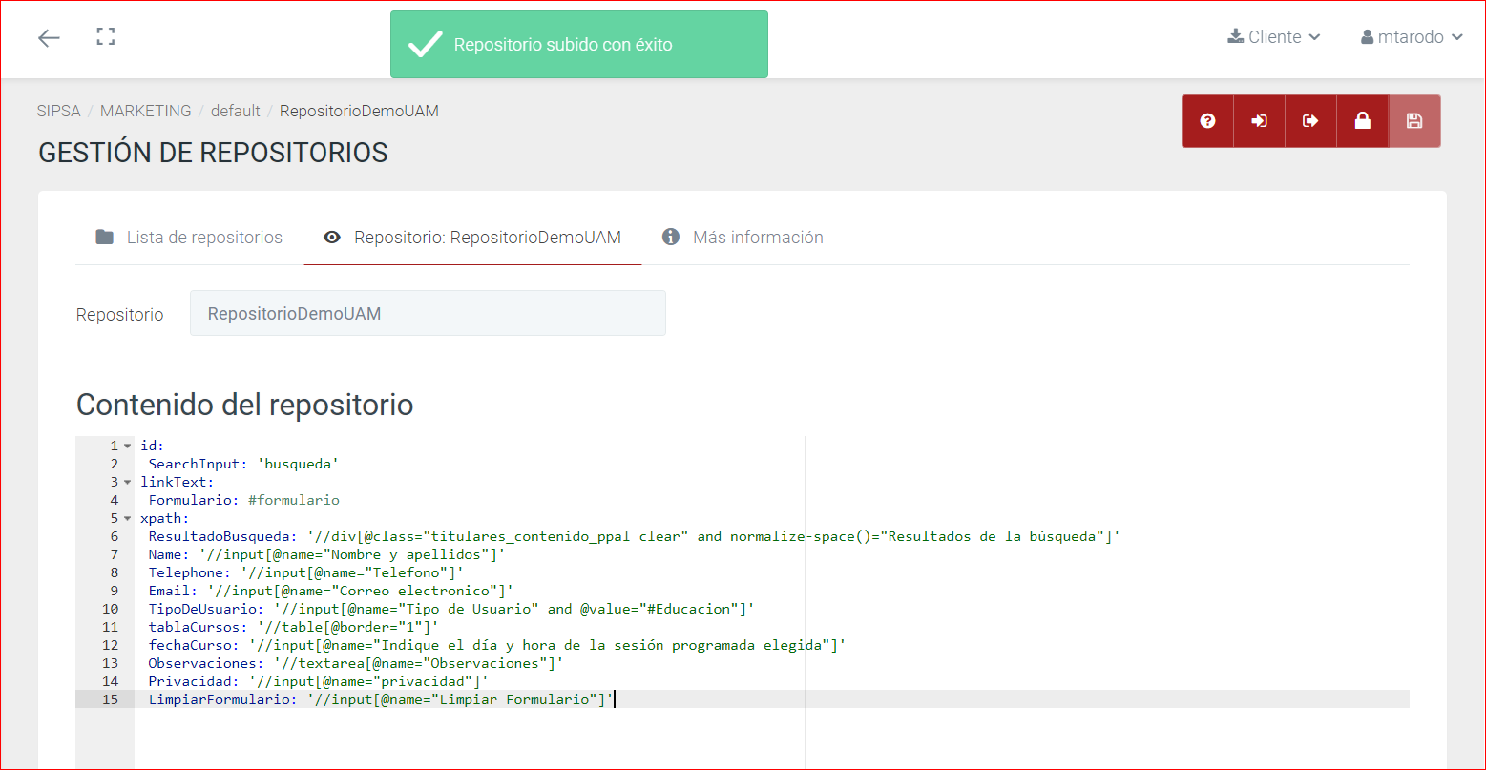Collapse the linkText fold arrow

tap(128, 482)
